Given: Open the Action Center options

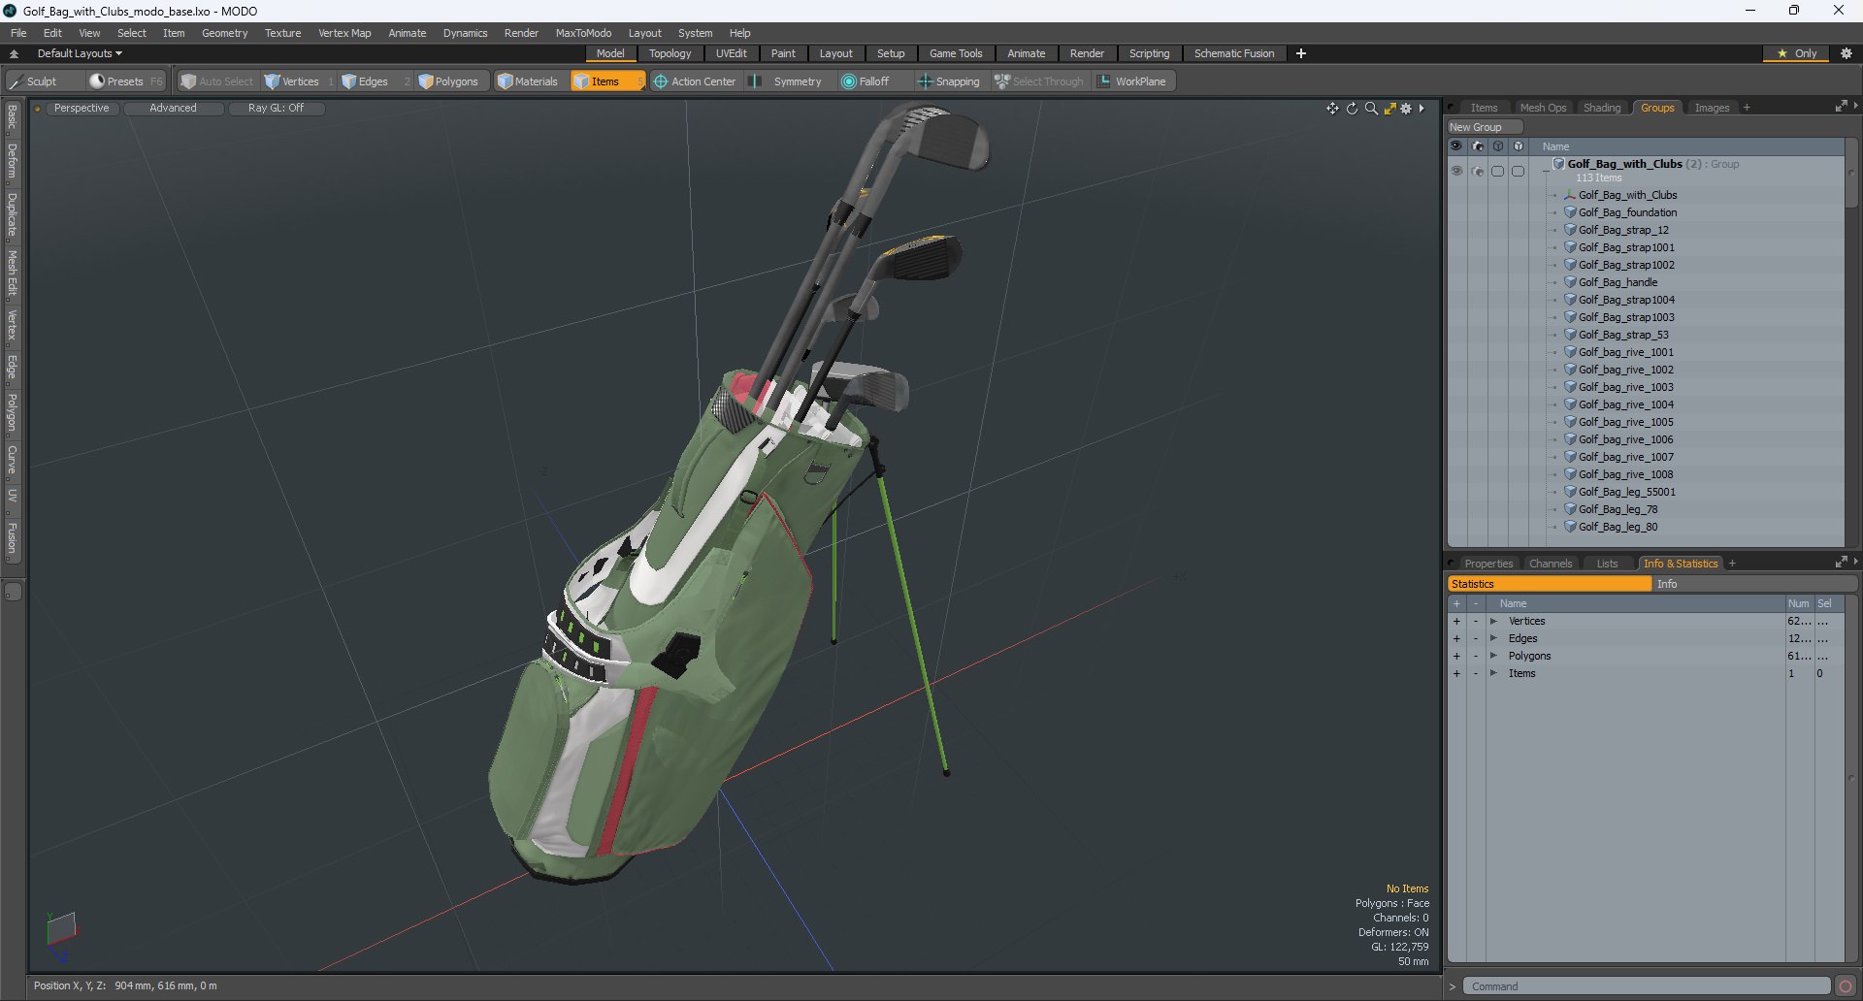Looking at the screenshot, I should (695, 81).
